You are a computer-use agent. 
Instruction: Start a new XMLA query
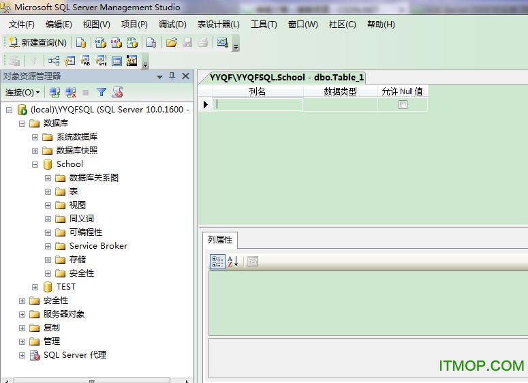[x=132, y=42]
